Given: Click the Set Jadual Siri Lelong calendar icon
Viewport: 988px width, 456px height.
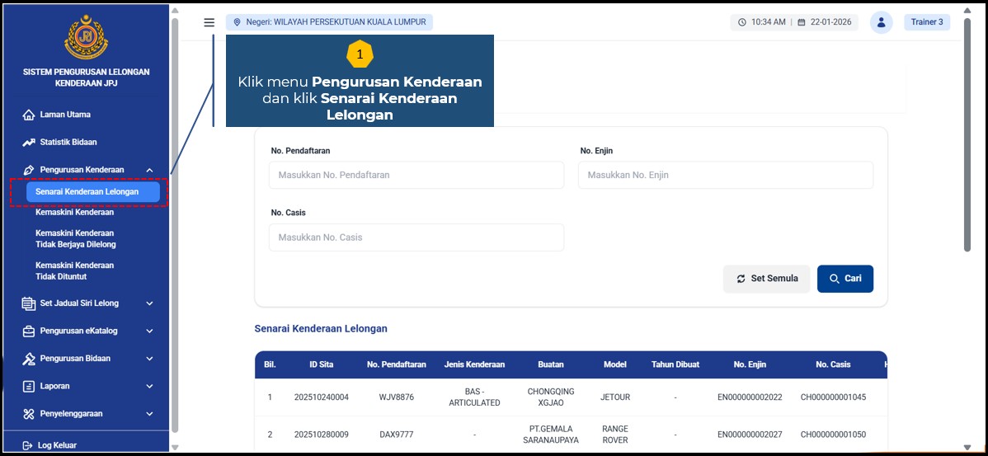Looking at the screenshot, I should [x=29, y=303].
